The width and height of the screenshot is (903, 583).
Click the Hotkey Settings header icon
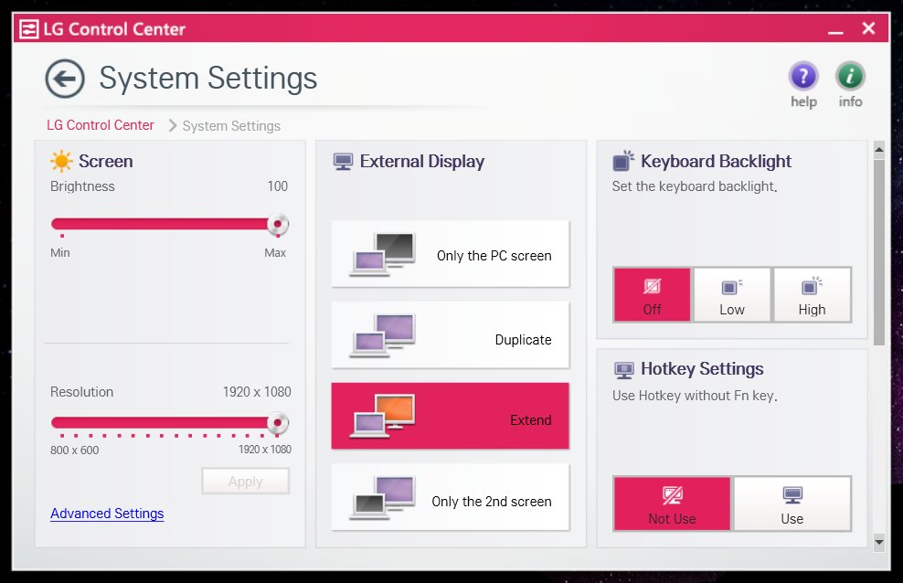pos(623,369)
